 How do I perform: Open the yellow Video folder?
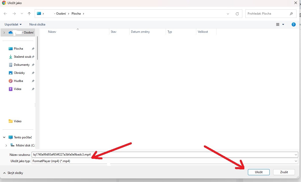pos(17,121)
